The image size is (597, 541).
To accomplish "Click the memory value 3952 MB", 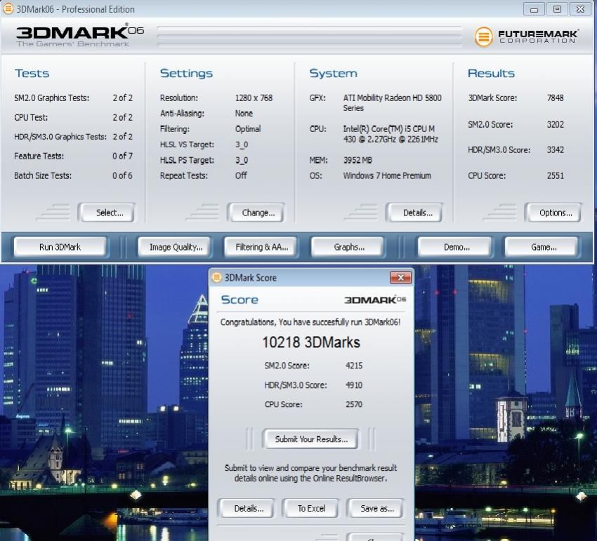I will [x=357, y=160].
